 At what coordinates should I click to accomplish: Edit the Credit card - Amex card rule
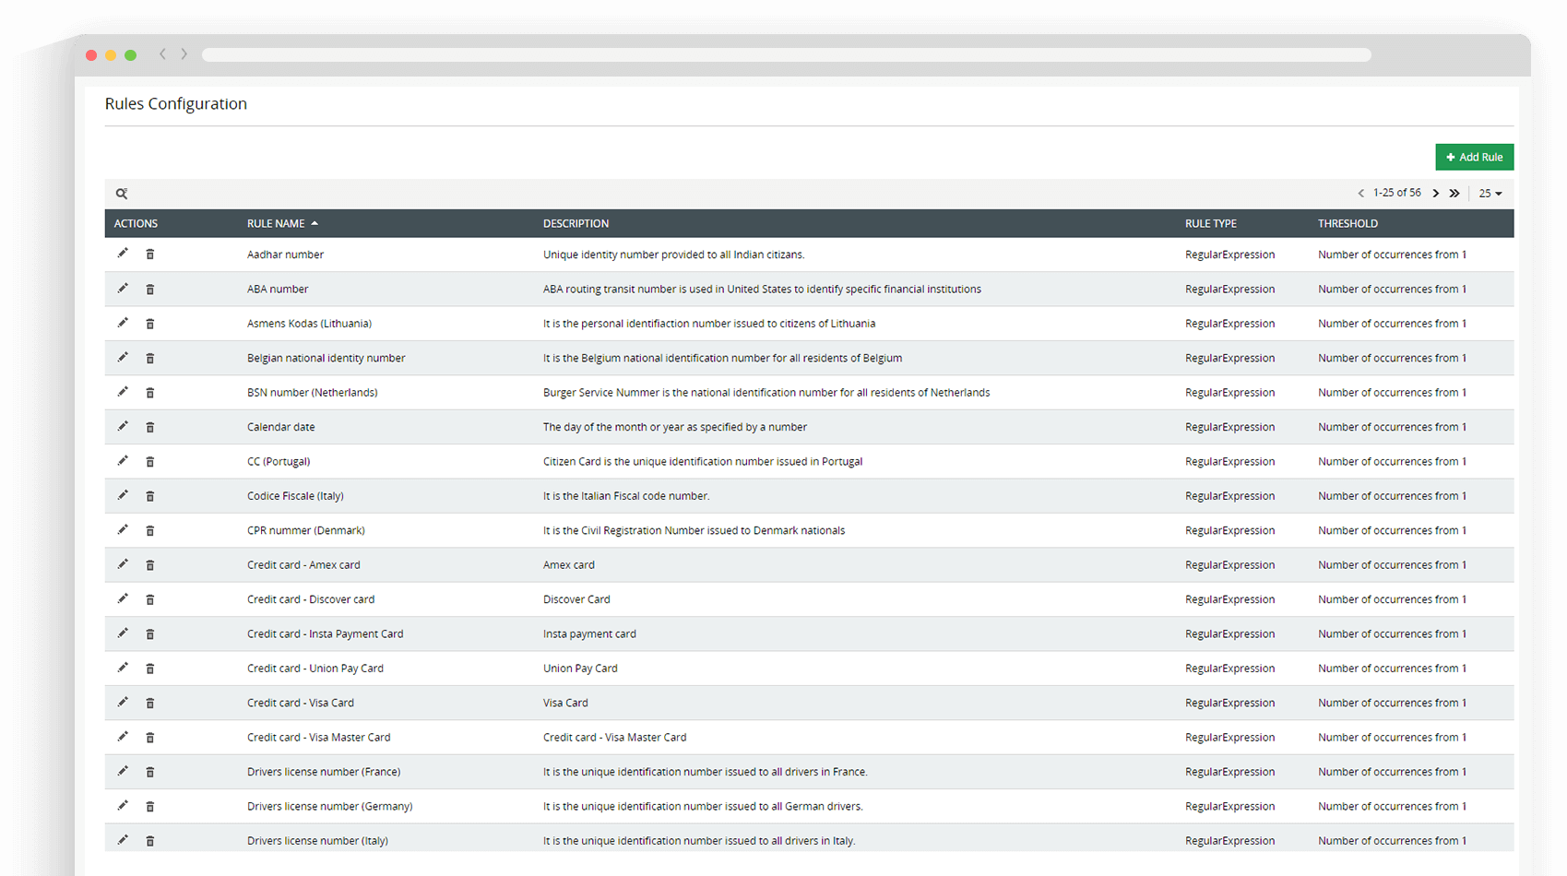[123, 564]
